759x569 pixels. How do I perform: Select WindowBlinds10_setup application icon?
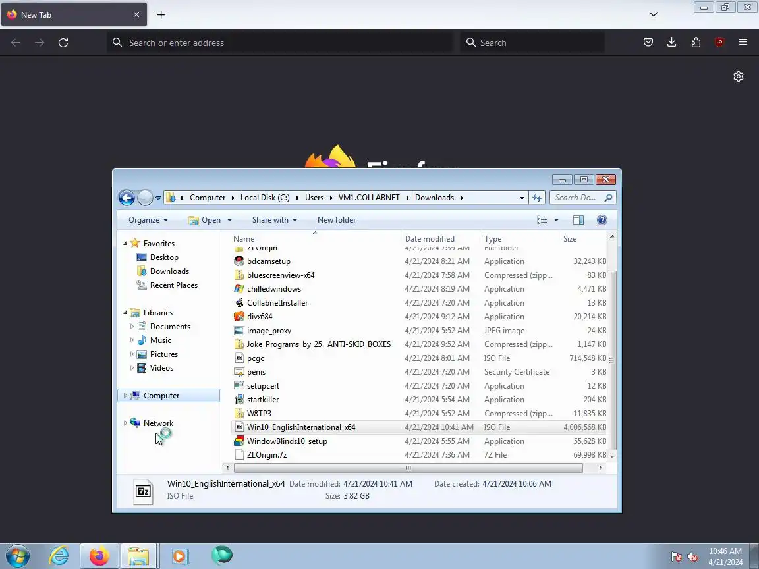(x=239, y=441)
